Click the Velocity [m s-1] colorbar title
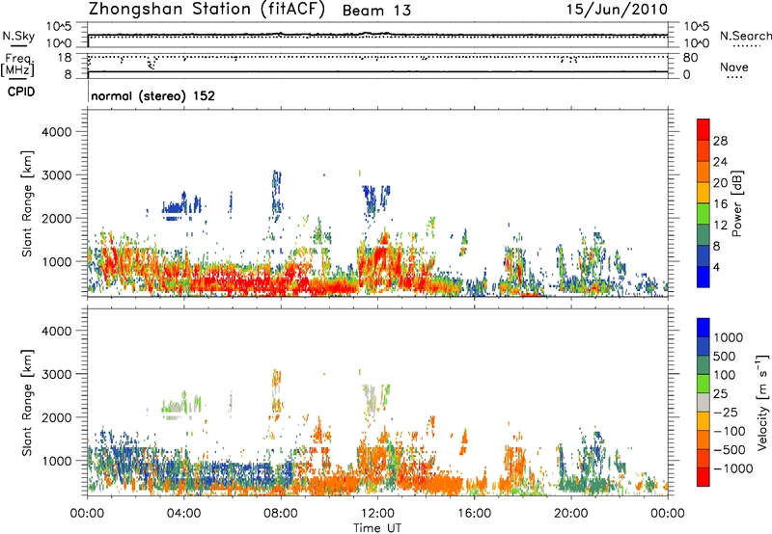The width and height of the screenshot is (772, 534). point(762,402)
